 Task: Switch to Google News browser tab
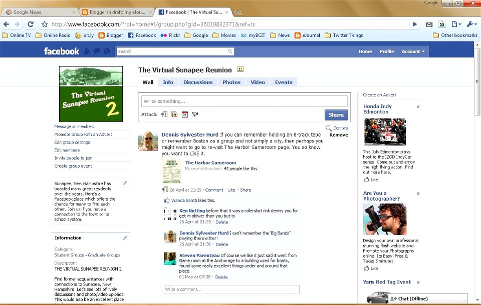tap(40, 12)
